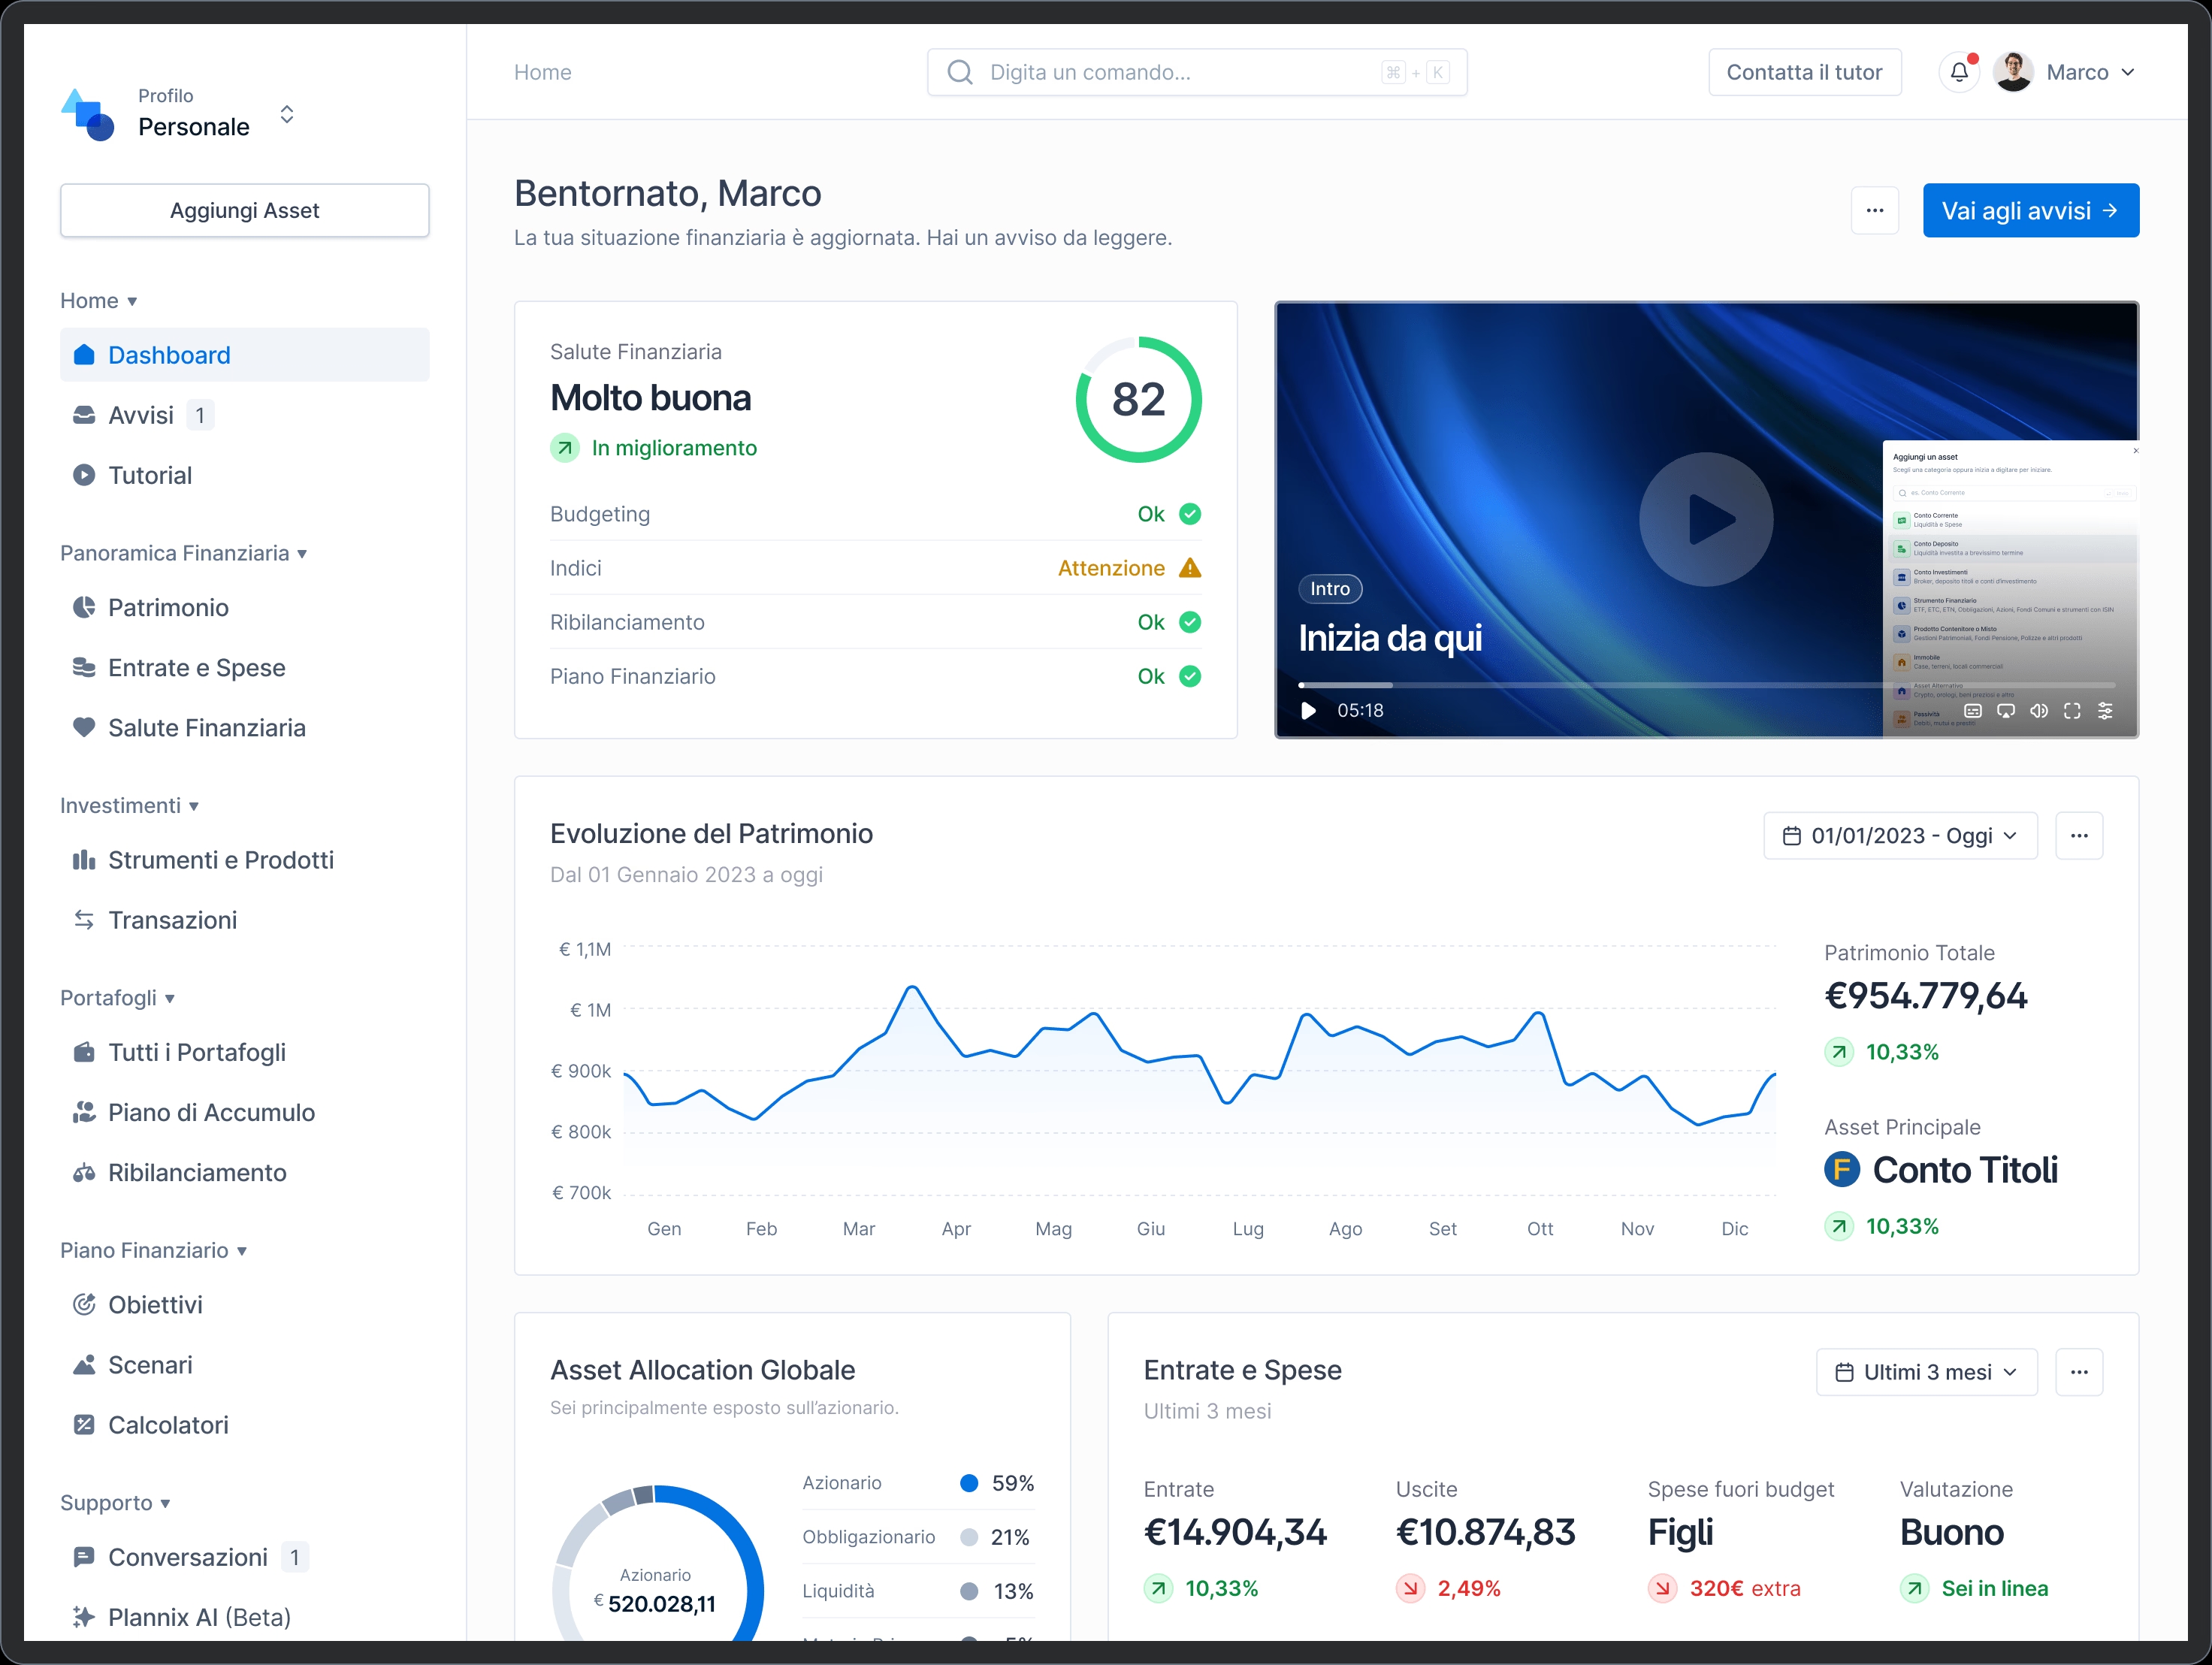Click the notification bell icon
2212x1665 pixels.
point(1958,72)
